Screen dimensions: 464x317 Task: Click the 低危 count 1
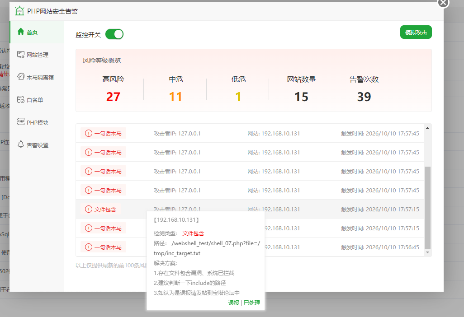(238, 97)
